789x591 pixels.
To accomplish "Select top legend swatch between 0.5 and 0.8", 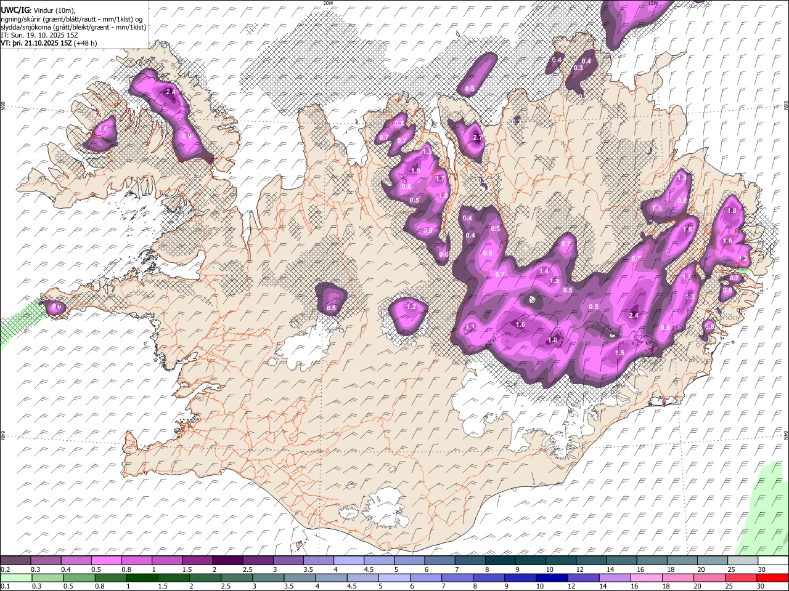I will (x=107, y=560).
